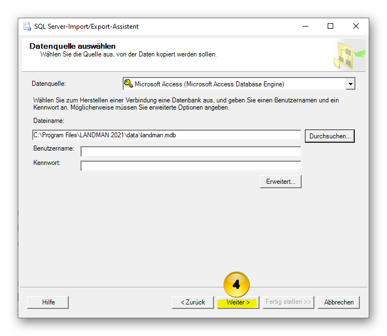Click the data transfer graphic in header

[x=348, y=55]
